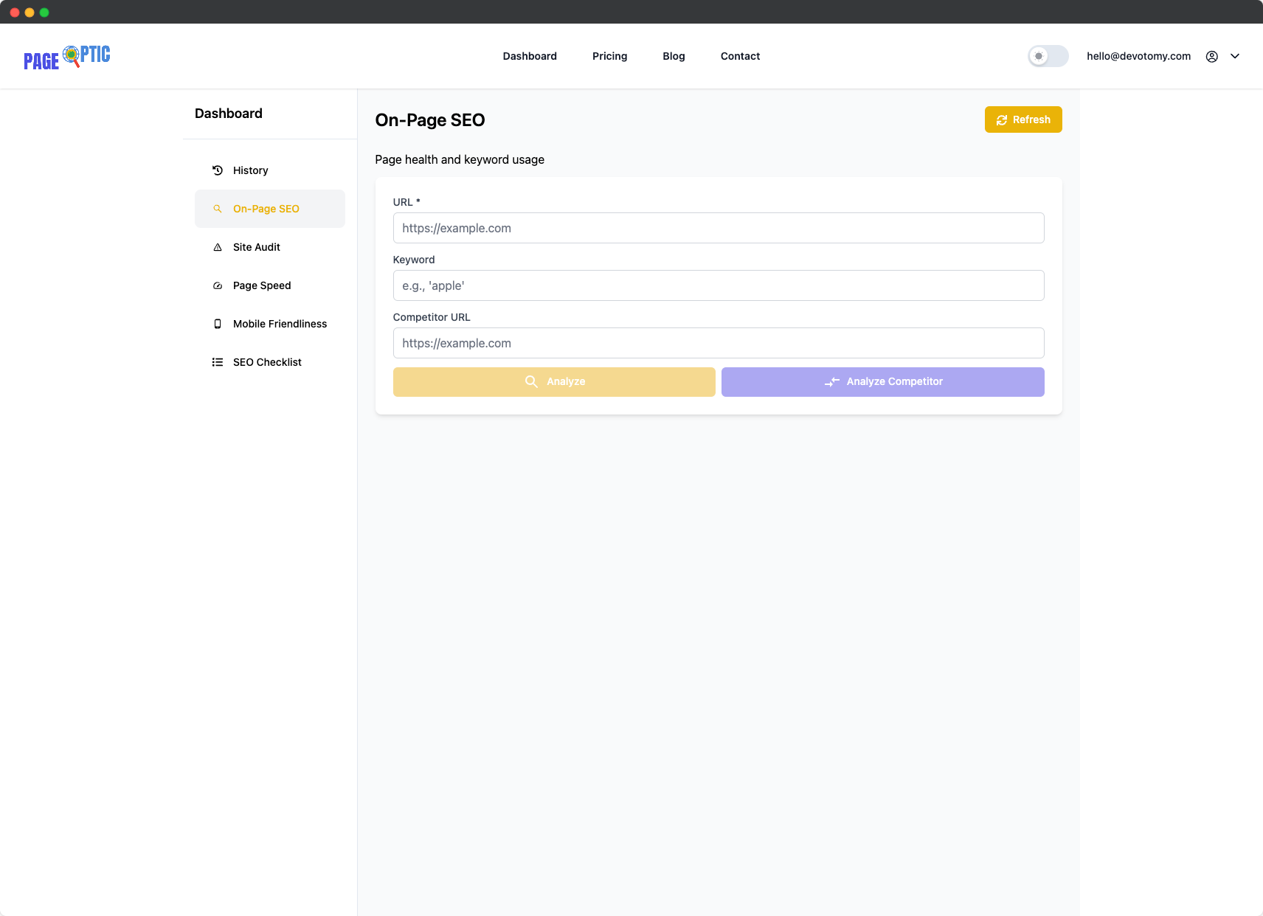Click the SEO Checklist list icon

[218, 362]
